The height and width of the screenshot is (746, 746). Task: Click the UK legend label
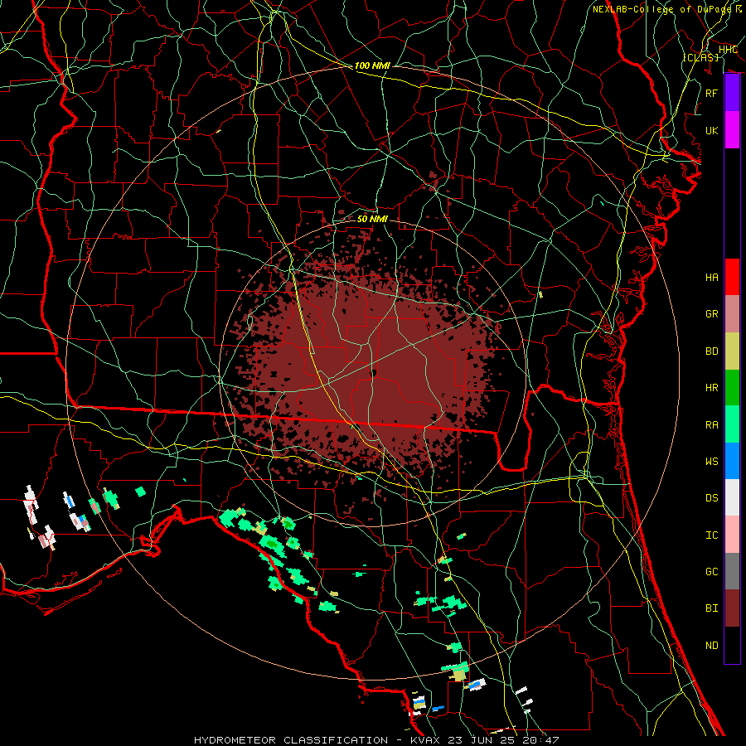click(711, 130)
